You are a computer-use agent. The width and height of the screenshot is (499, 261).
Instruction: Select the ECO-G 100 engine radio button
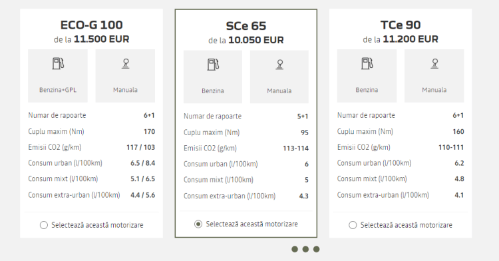tap(44, 225)
